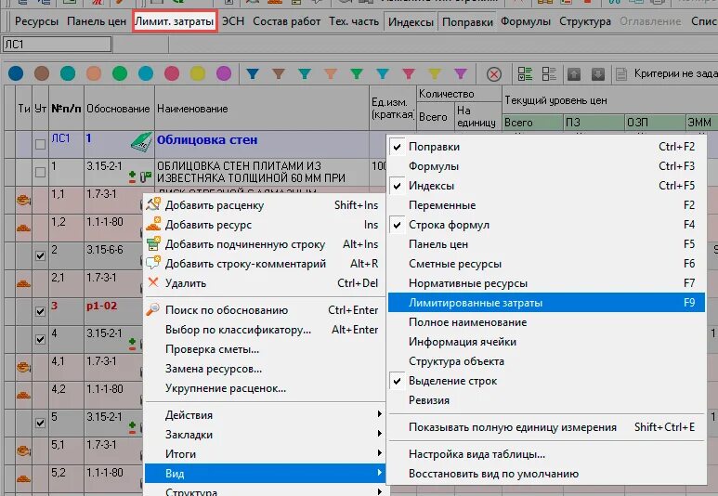718x496 pixels.
Task: Toggle the checked Поправки view option
Action: point(546,147)
